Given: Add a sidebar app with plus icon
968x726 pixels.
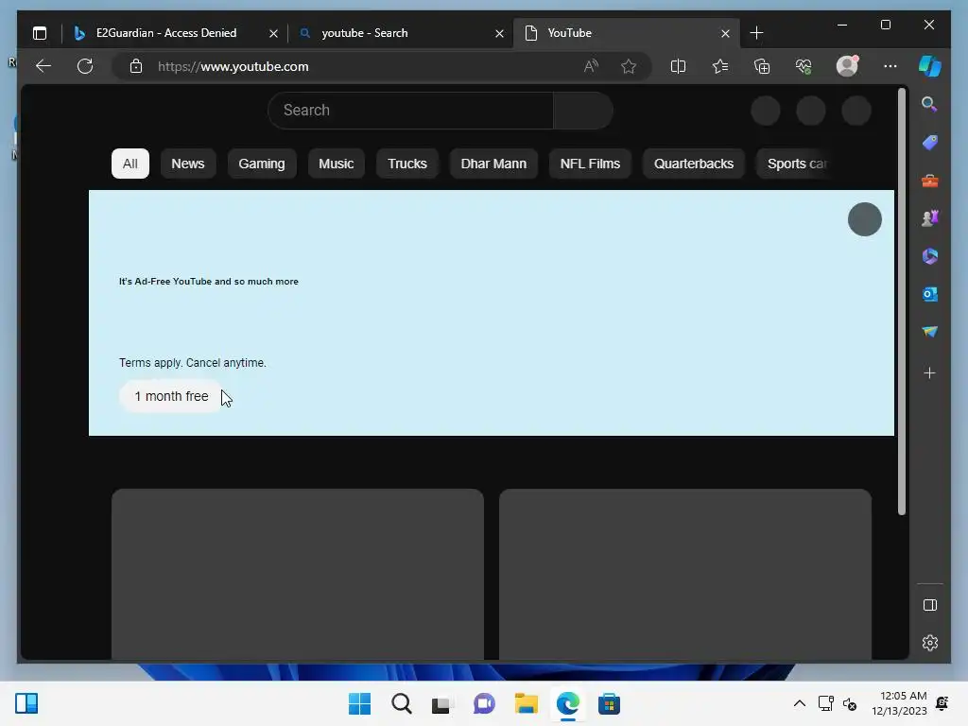Looking at the screenshot, I should (930, 372).
